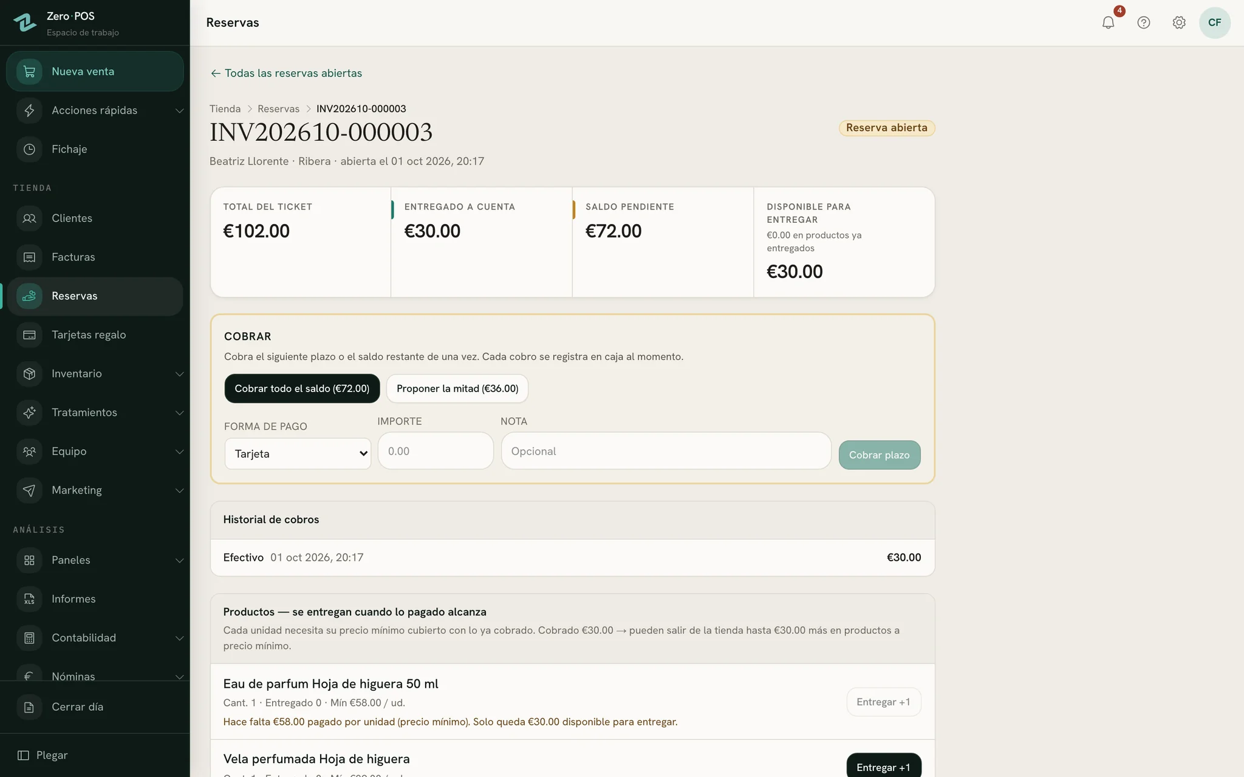Screen dimensions: 1244x777
Task: Expand the Marketing chevron
Action: coord(179,490)
